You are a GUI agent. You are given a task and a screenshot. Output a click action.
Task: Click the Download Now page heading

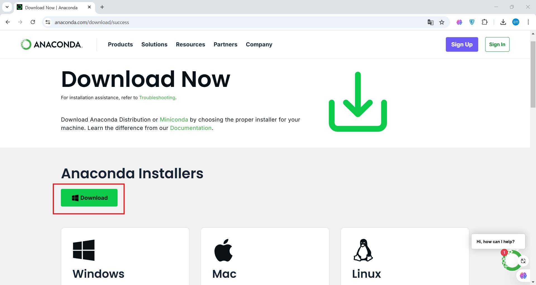click(146, 79)
